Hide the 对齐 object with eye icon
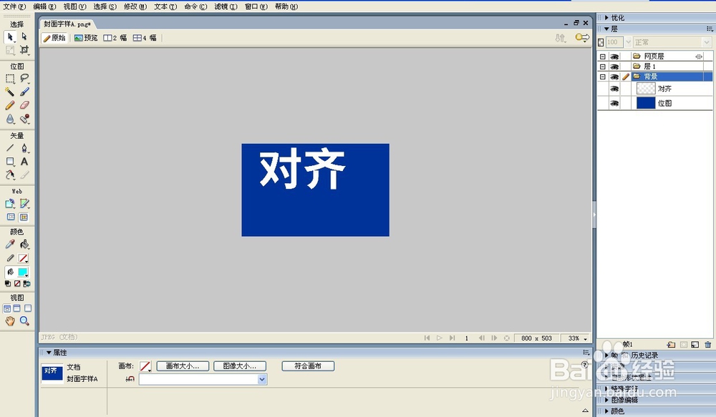 pyautogui.click(x=614, y=89)
